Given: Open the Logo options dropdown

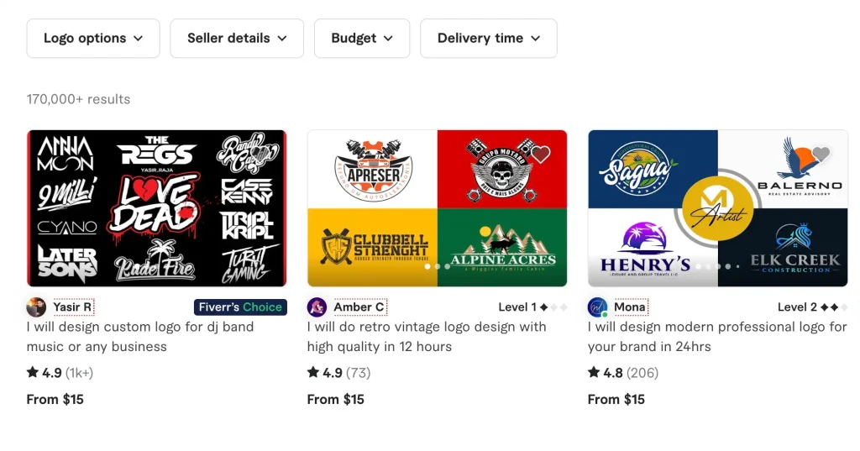Looking at the screenshot, I should coord(93,39).
